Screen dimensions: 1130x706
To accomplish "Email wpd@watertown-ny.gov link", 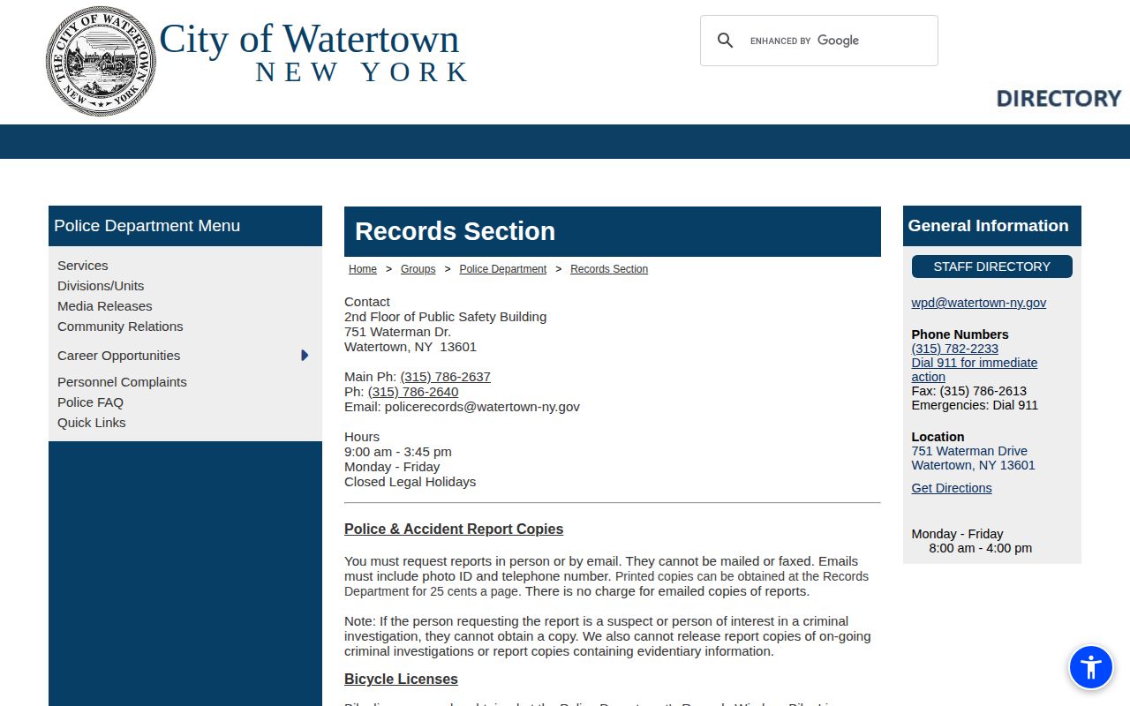I will click(979, 303).
